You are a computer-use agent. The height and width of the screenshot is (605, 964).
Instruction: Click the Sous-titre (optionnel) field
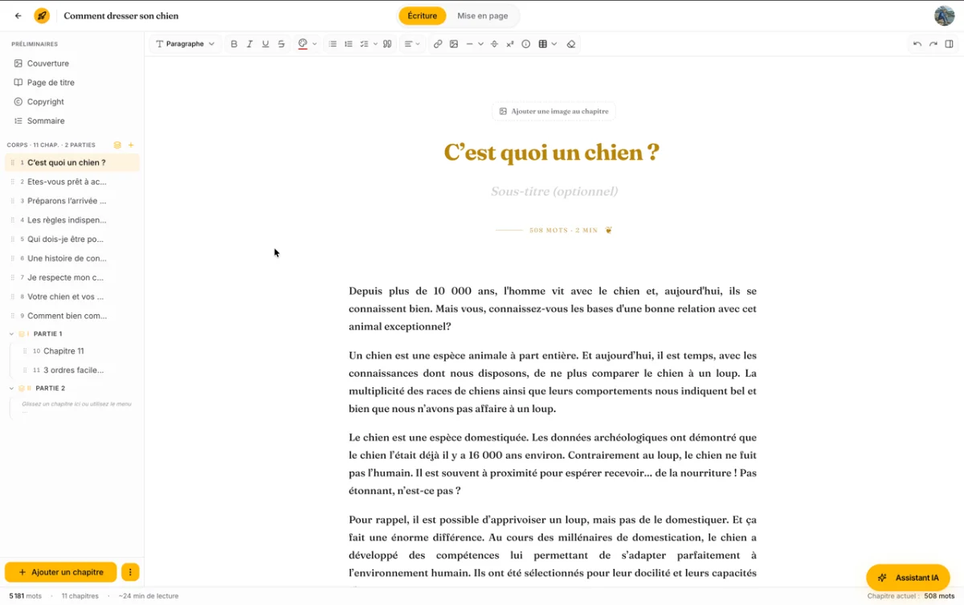click(x=554, y=191)
